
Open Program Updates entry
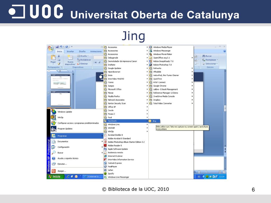point(77,129)
